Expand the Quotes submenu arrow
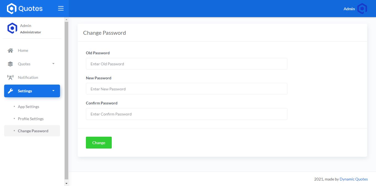 (53, 64)
